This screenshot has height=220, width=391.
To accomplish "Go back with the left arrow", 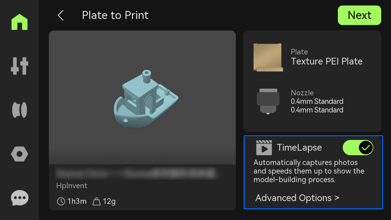I will point(60,15).
